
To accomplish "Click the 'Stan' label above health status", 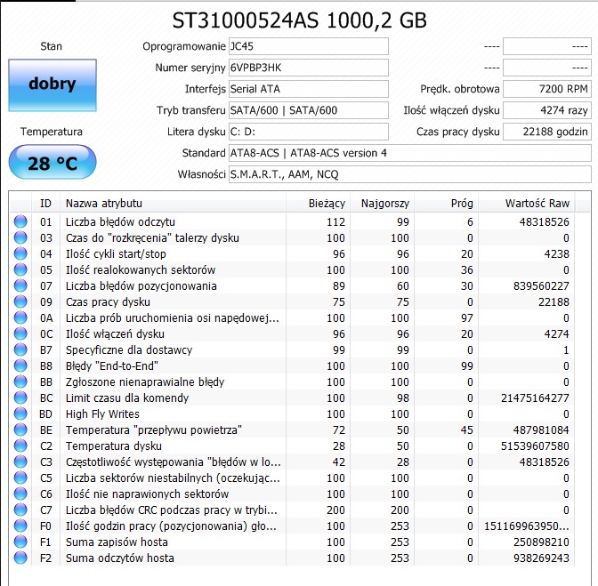I will 51,46.
